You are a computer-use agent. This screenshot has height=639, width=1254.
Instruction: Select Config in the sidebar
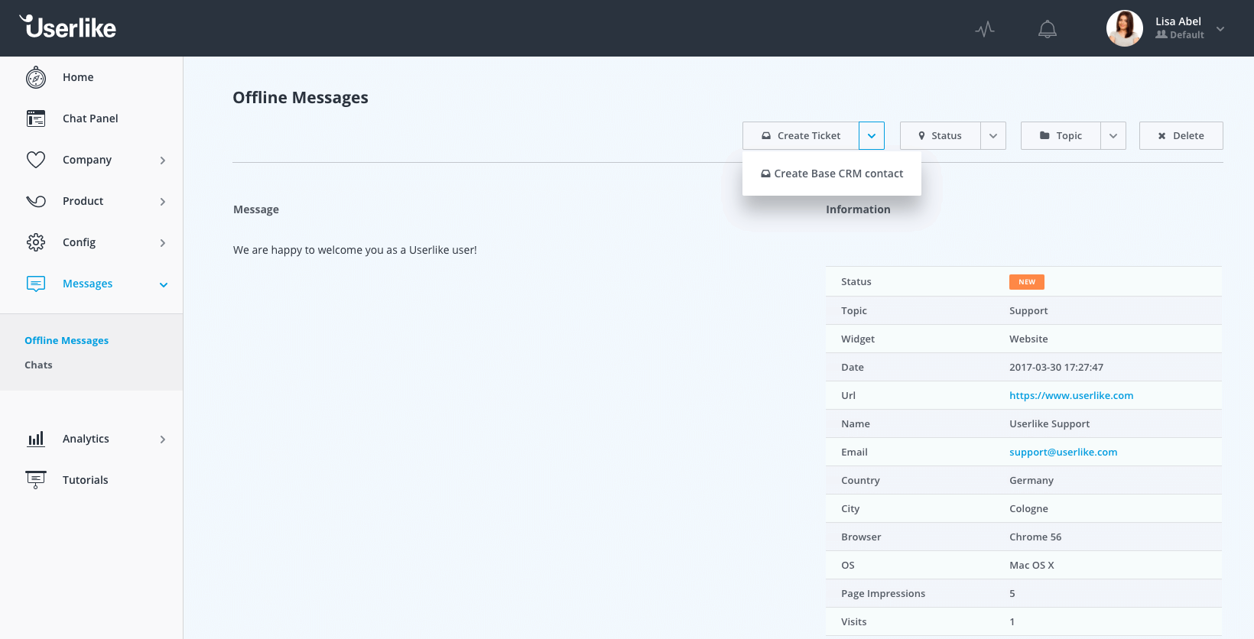click(x=79, y=242)
